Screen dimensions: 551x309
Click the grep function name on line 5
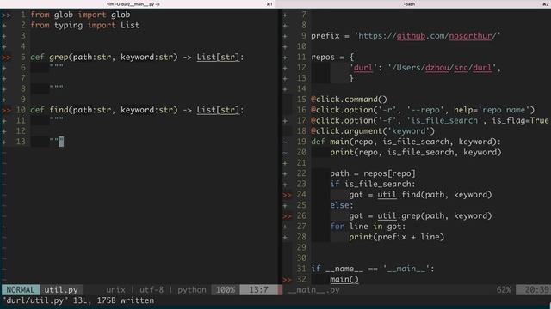[x=59, y=58]
